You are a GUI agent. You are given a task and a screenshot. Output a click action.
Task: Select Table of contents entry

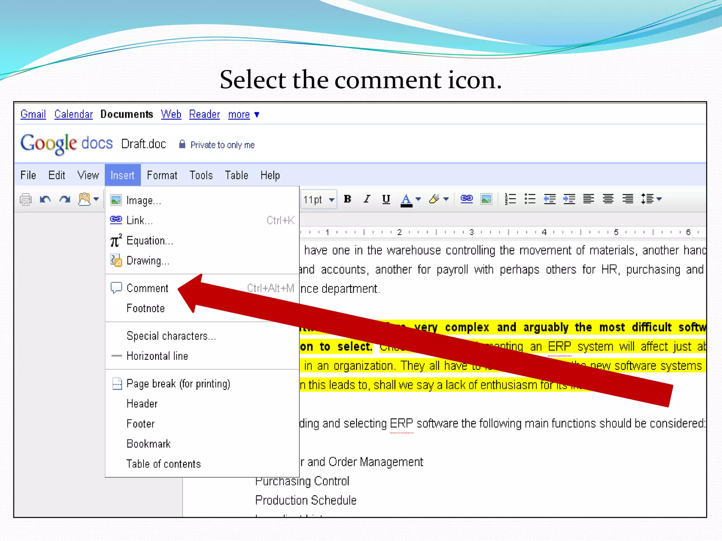pyautogui.click(x=202, y=464)
